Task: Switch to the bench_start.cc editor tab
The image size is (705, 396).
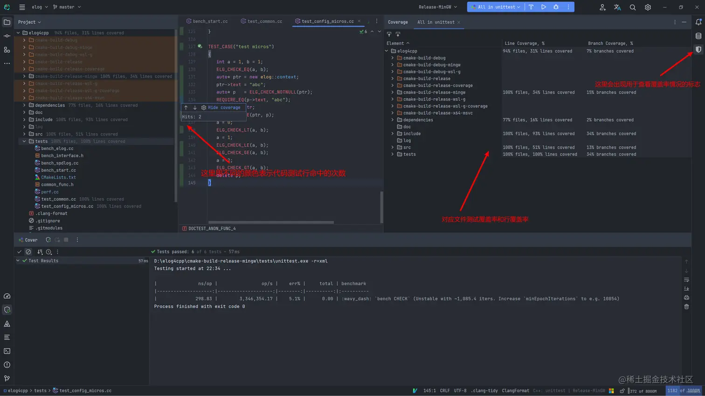Action: 207,21
